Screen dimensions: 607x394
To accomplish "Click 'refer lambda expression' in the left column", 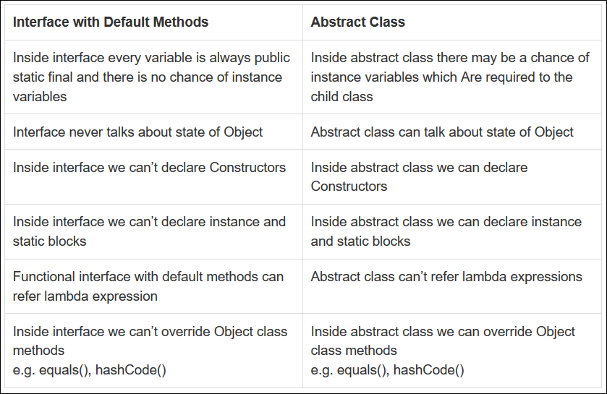I will 85,296.
